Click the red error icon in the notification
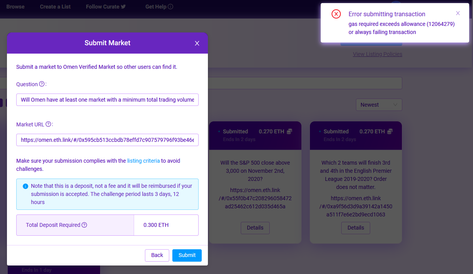The image size is (473, 274). tap(336, 14)
